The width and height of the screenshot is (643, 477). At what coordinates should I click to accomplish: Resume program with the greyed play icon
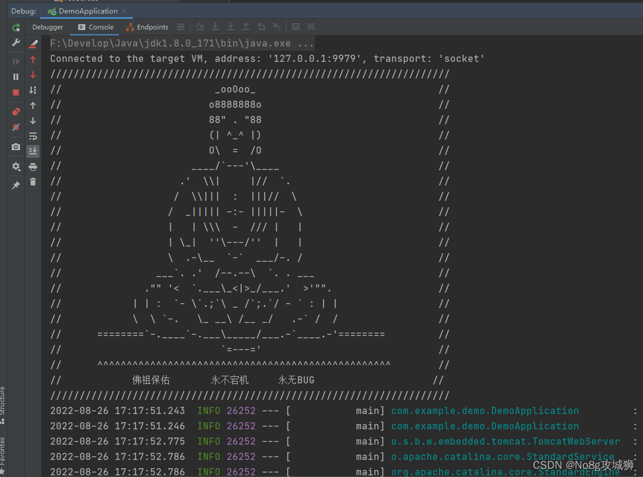(x=16, y=62)
